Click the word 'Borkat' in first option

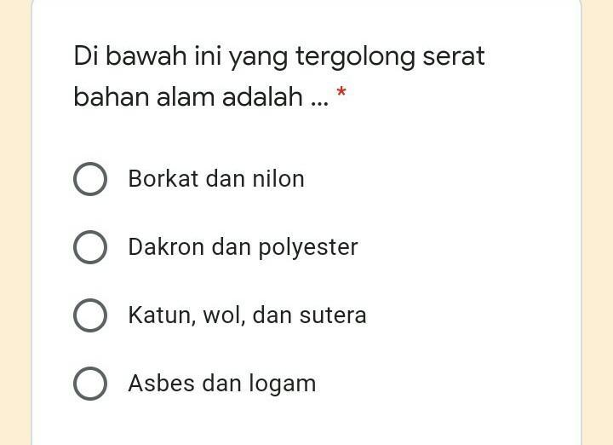tap(163, 179)
